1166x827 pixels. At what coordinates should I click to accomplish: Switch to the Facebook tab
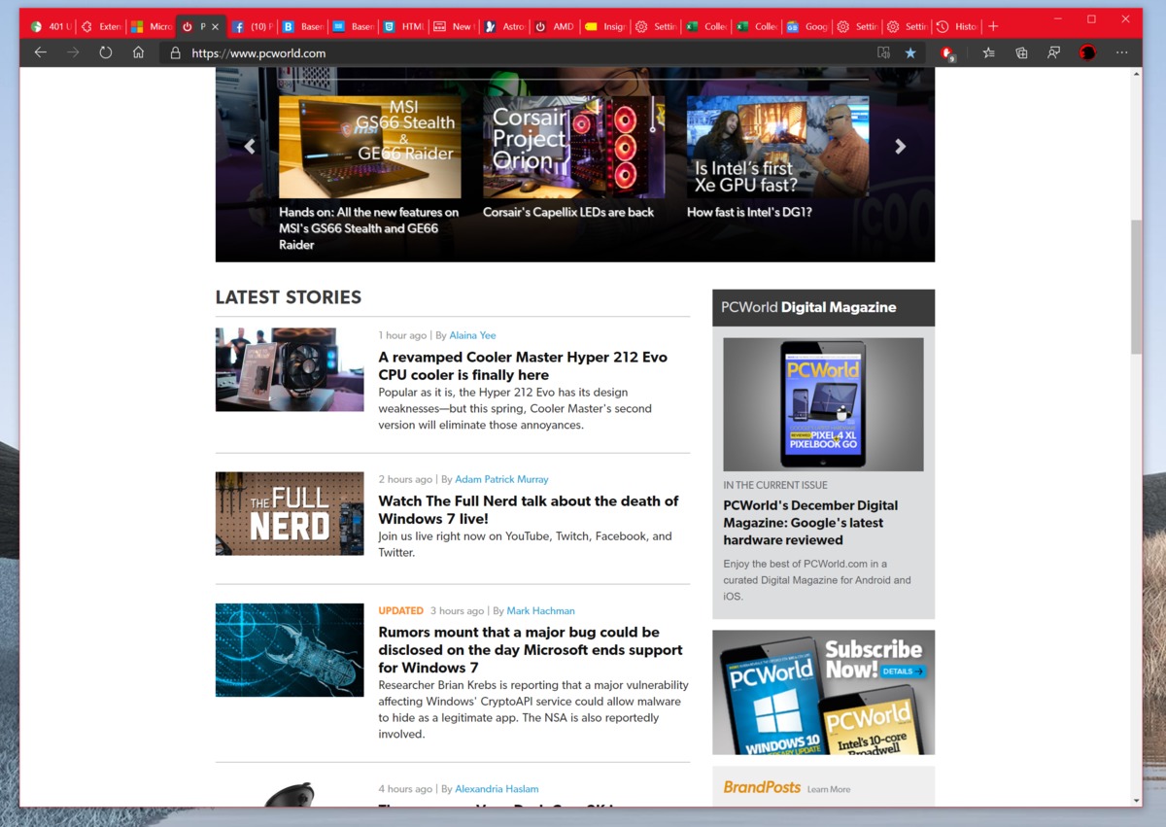(x=252, y=26)
